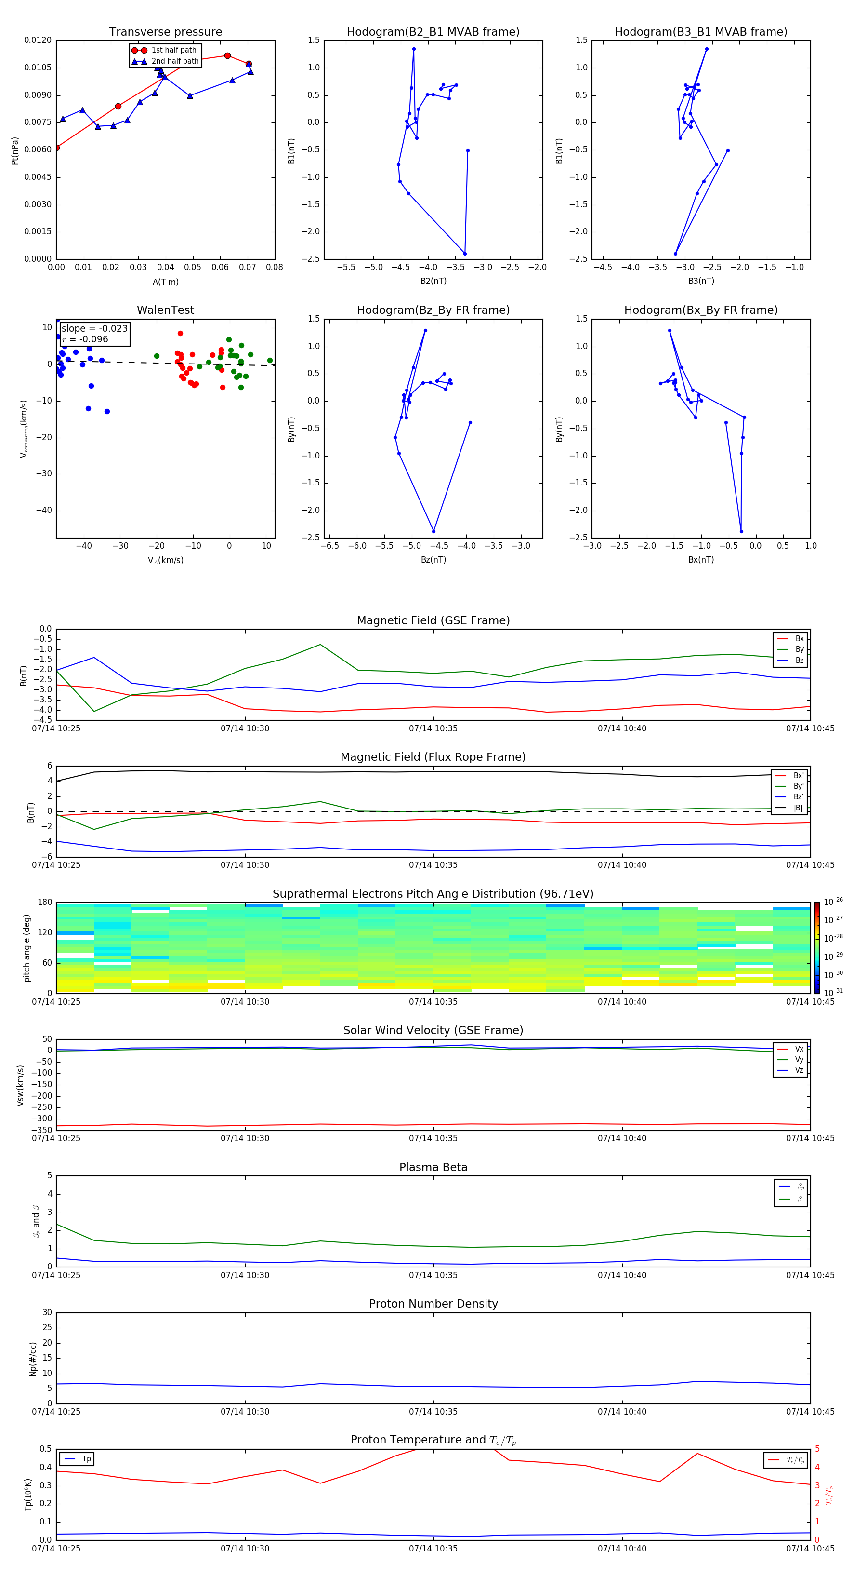This screenshot has height=1591, width=867.
Task: Click the "r = -0.096" annotation
Action: (x=85, y=339)
